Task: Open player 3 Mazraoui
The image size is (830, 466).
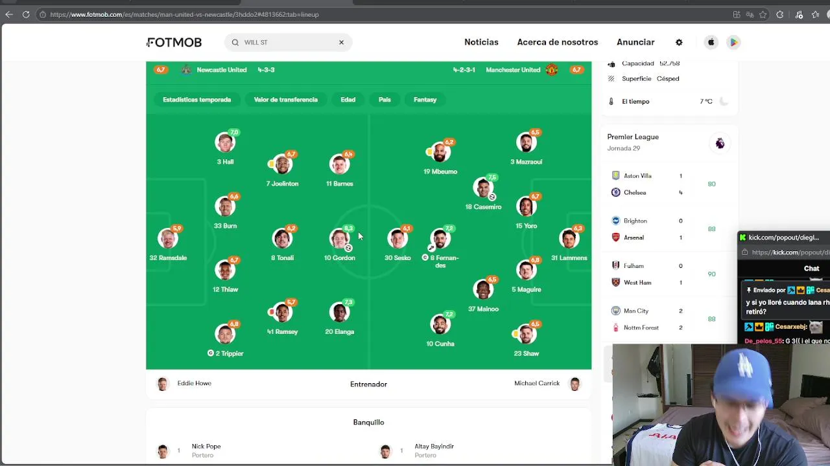Action: click(x=526, y=148)
